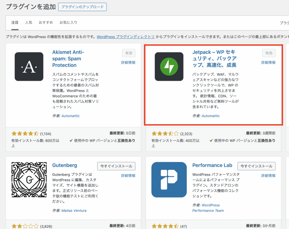The image size is (289, 229).
Task: Click the プラグインを追加 page heading
Action: pyautogui.click(x=31, y=7)
